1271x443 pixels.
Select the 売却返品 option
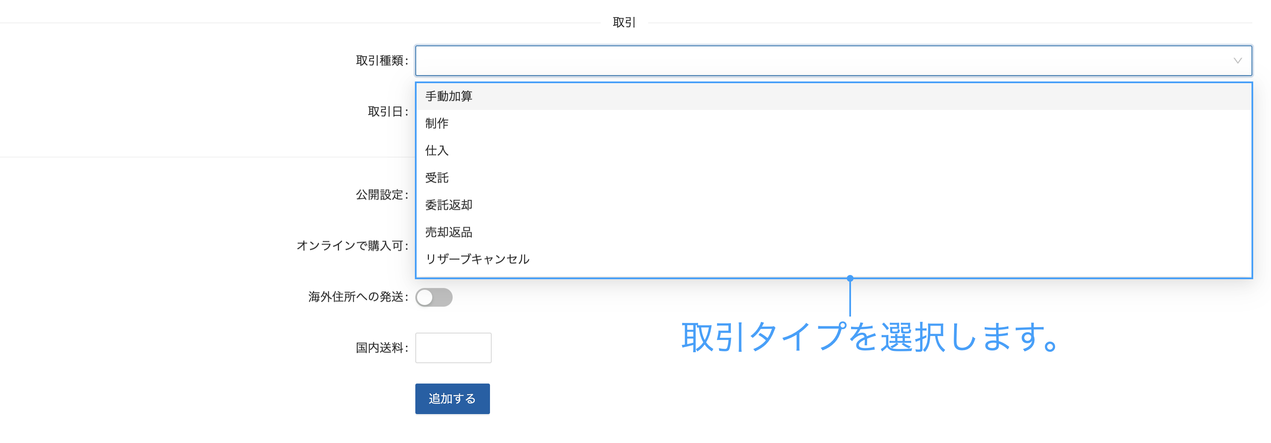point(833,232)
